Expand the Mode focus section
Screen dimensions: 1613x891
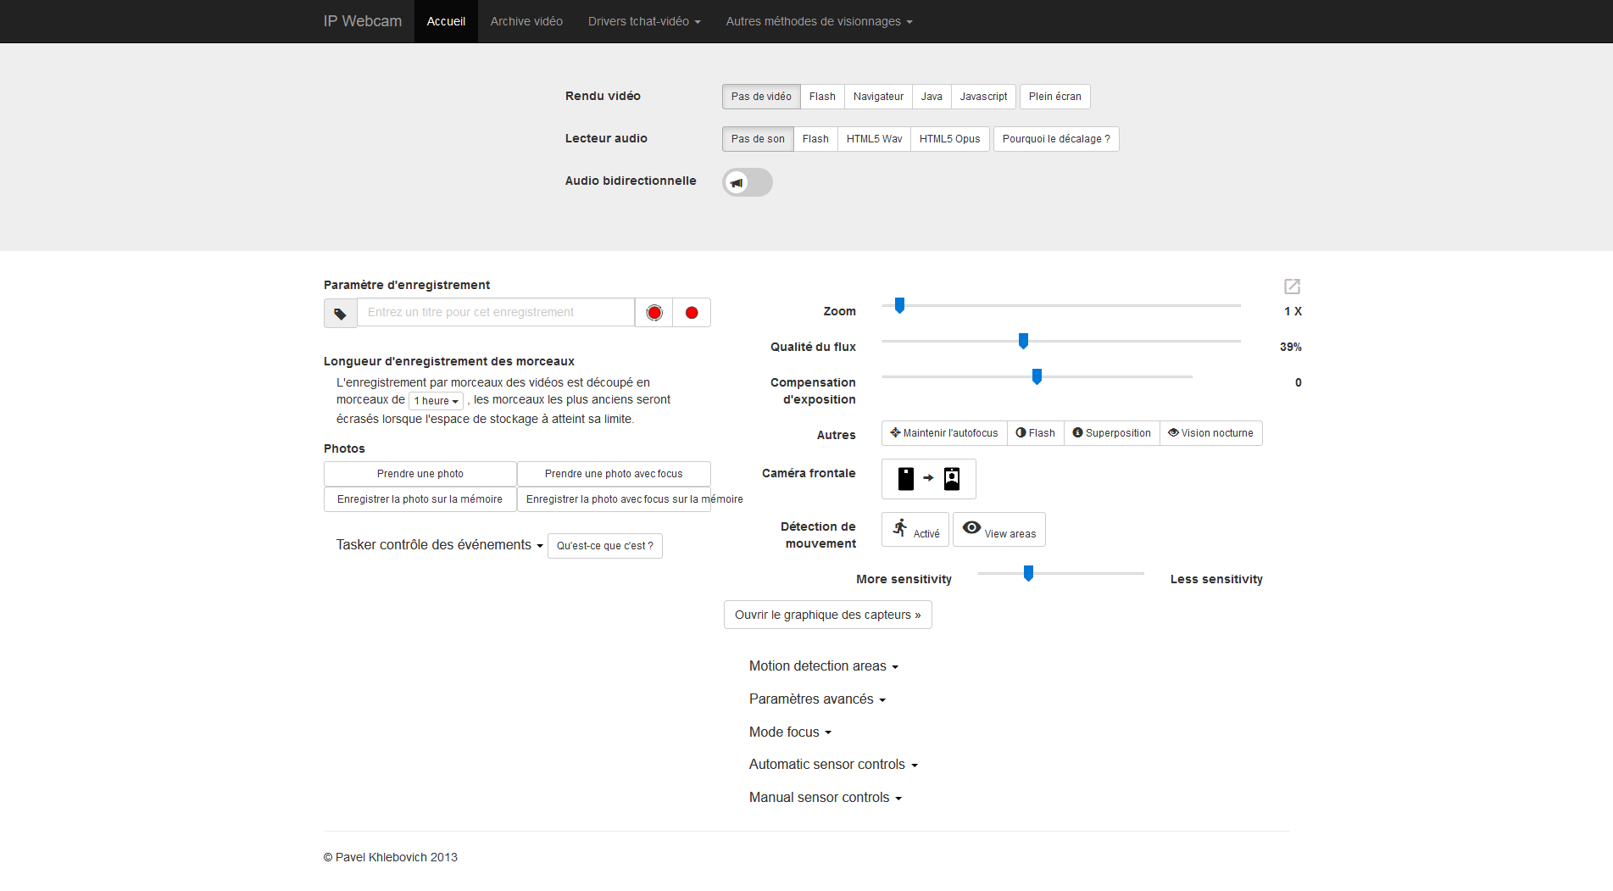[789, 732]
